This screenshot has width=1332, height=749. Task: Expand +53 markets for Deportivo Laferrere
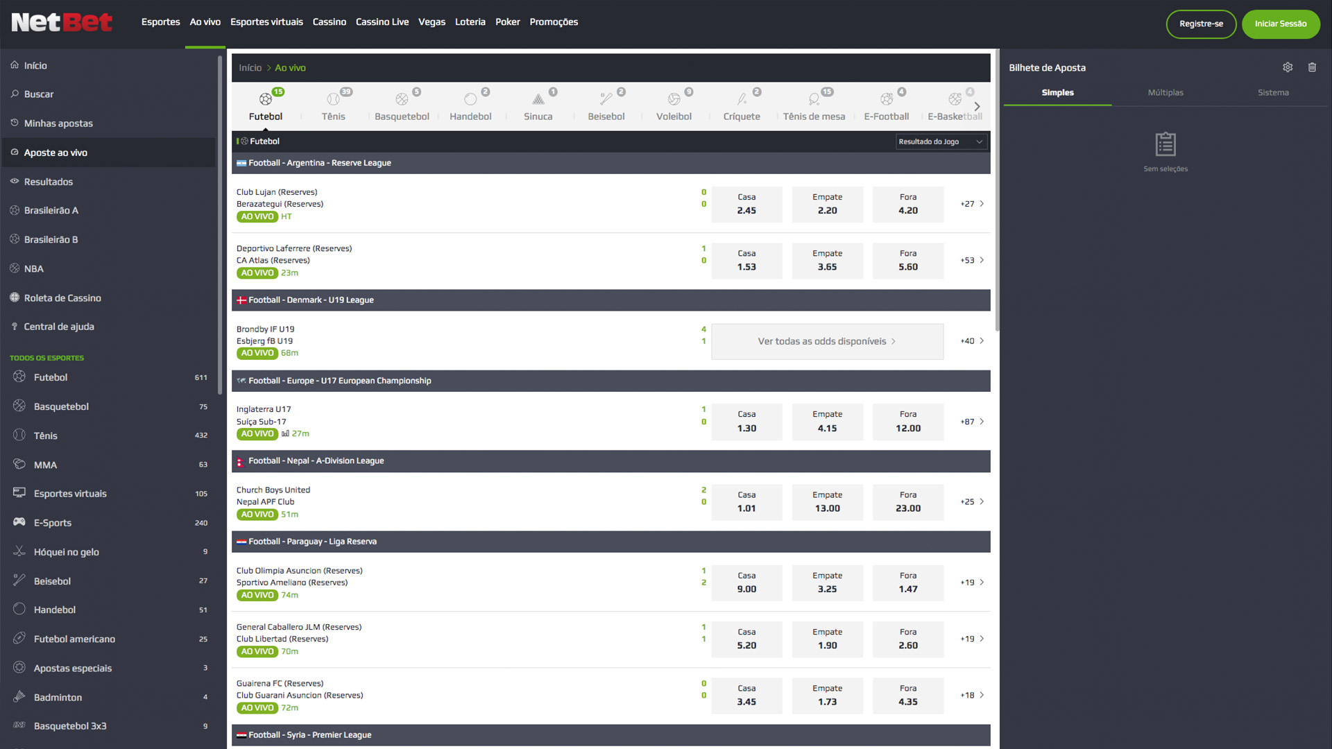(x=973, y=260)
